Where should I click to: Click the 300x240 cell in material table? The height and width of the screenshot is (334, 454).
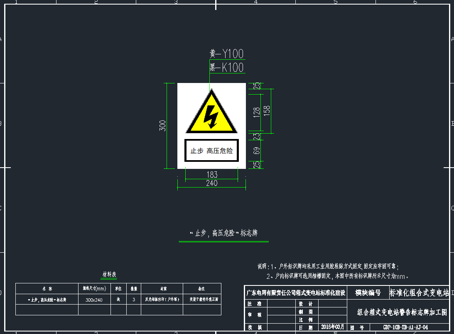click(x=93, y=299)
